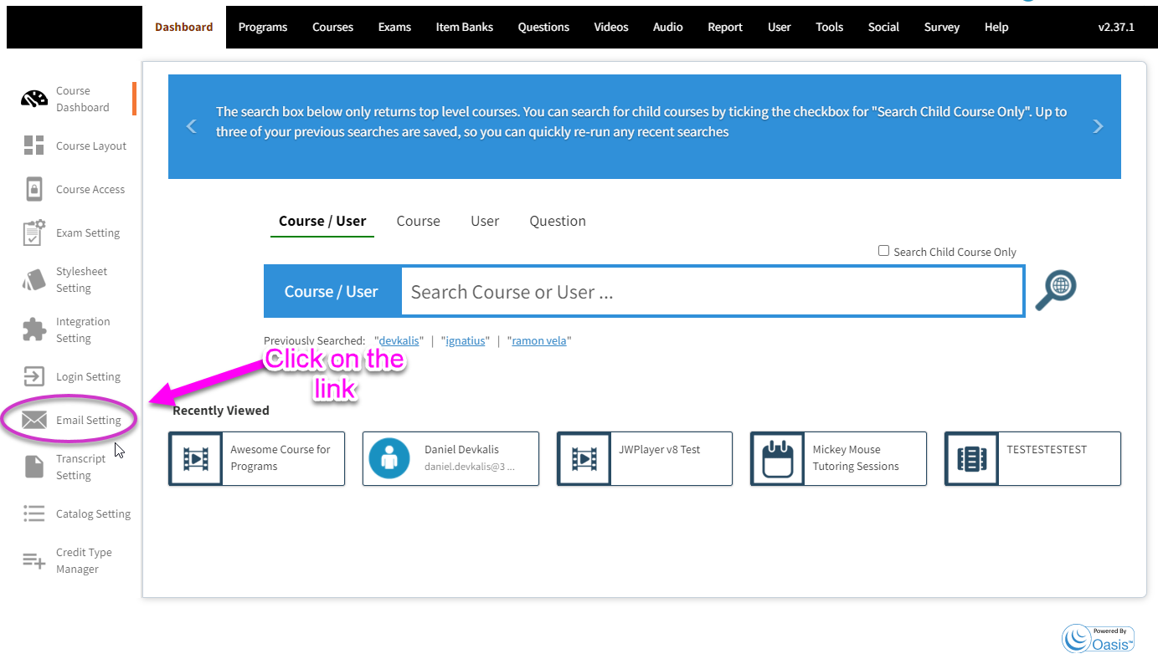Open Credit Type Manager icon
The width and height of the screenshot is (1158, 664).
tap(34, 560)
